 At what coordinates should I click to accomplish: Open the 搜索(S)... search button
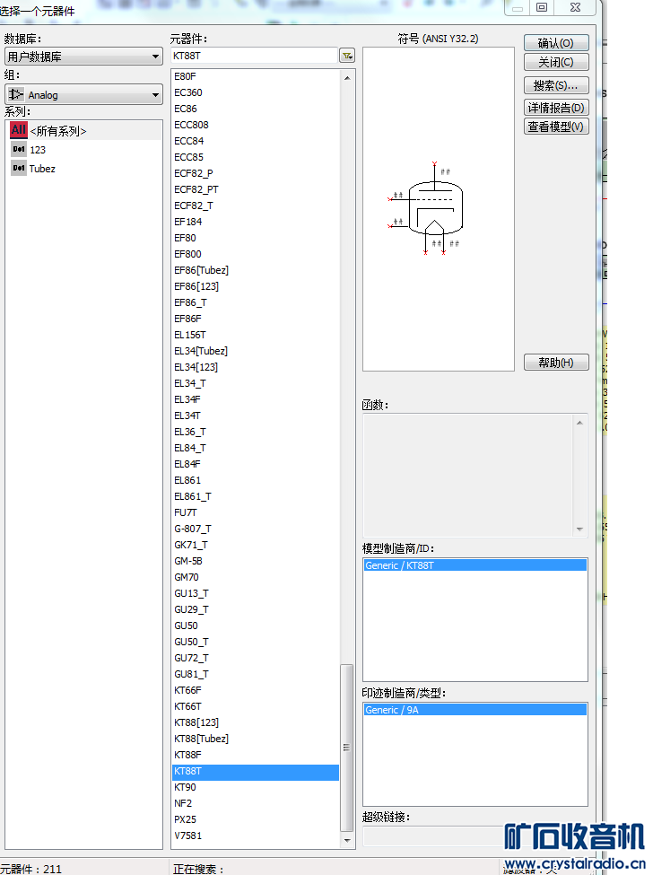pyautogui.click(x=555, y=85)
